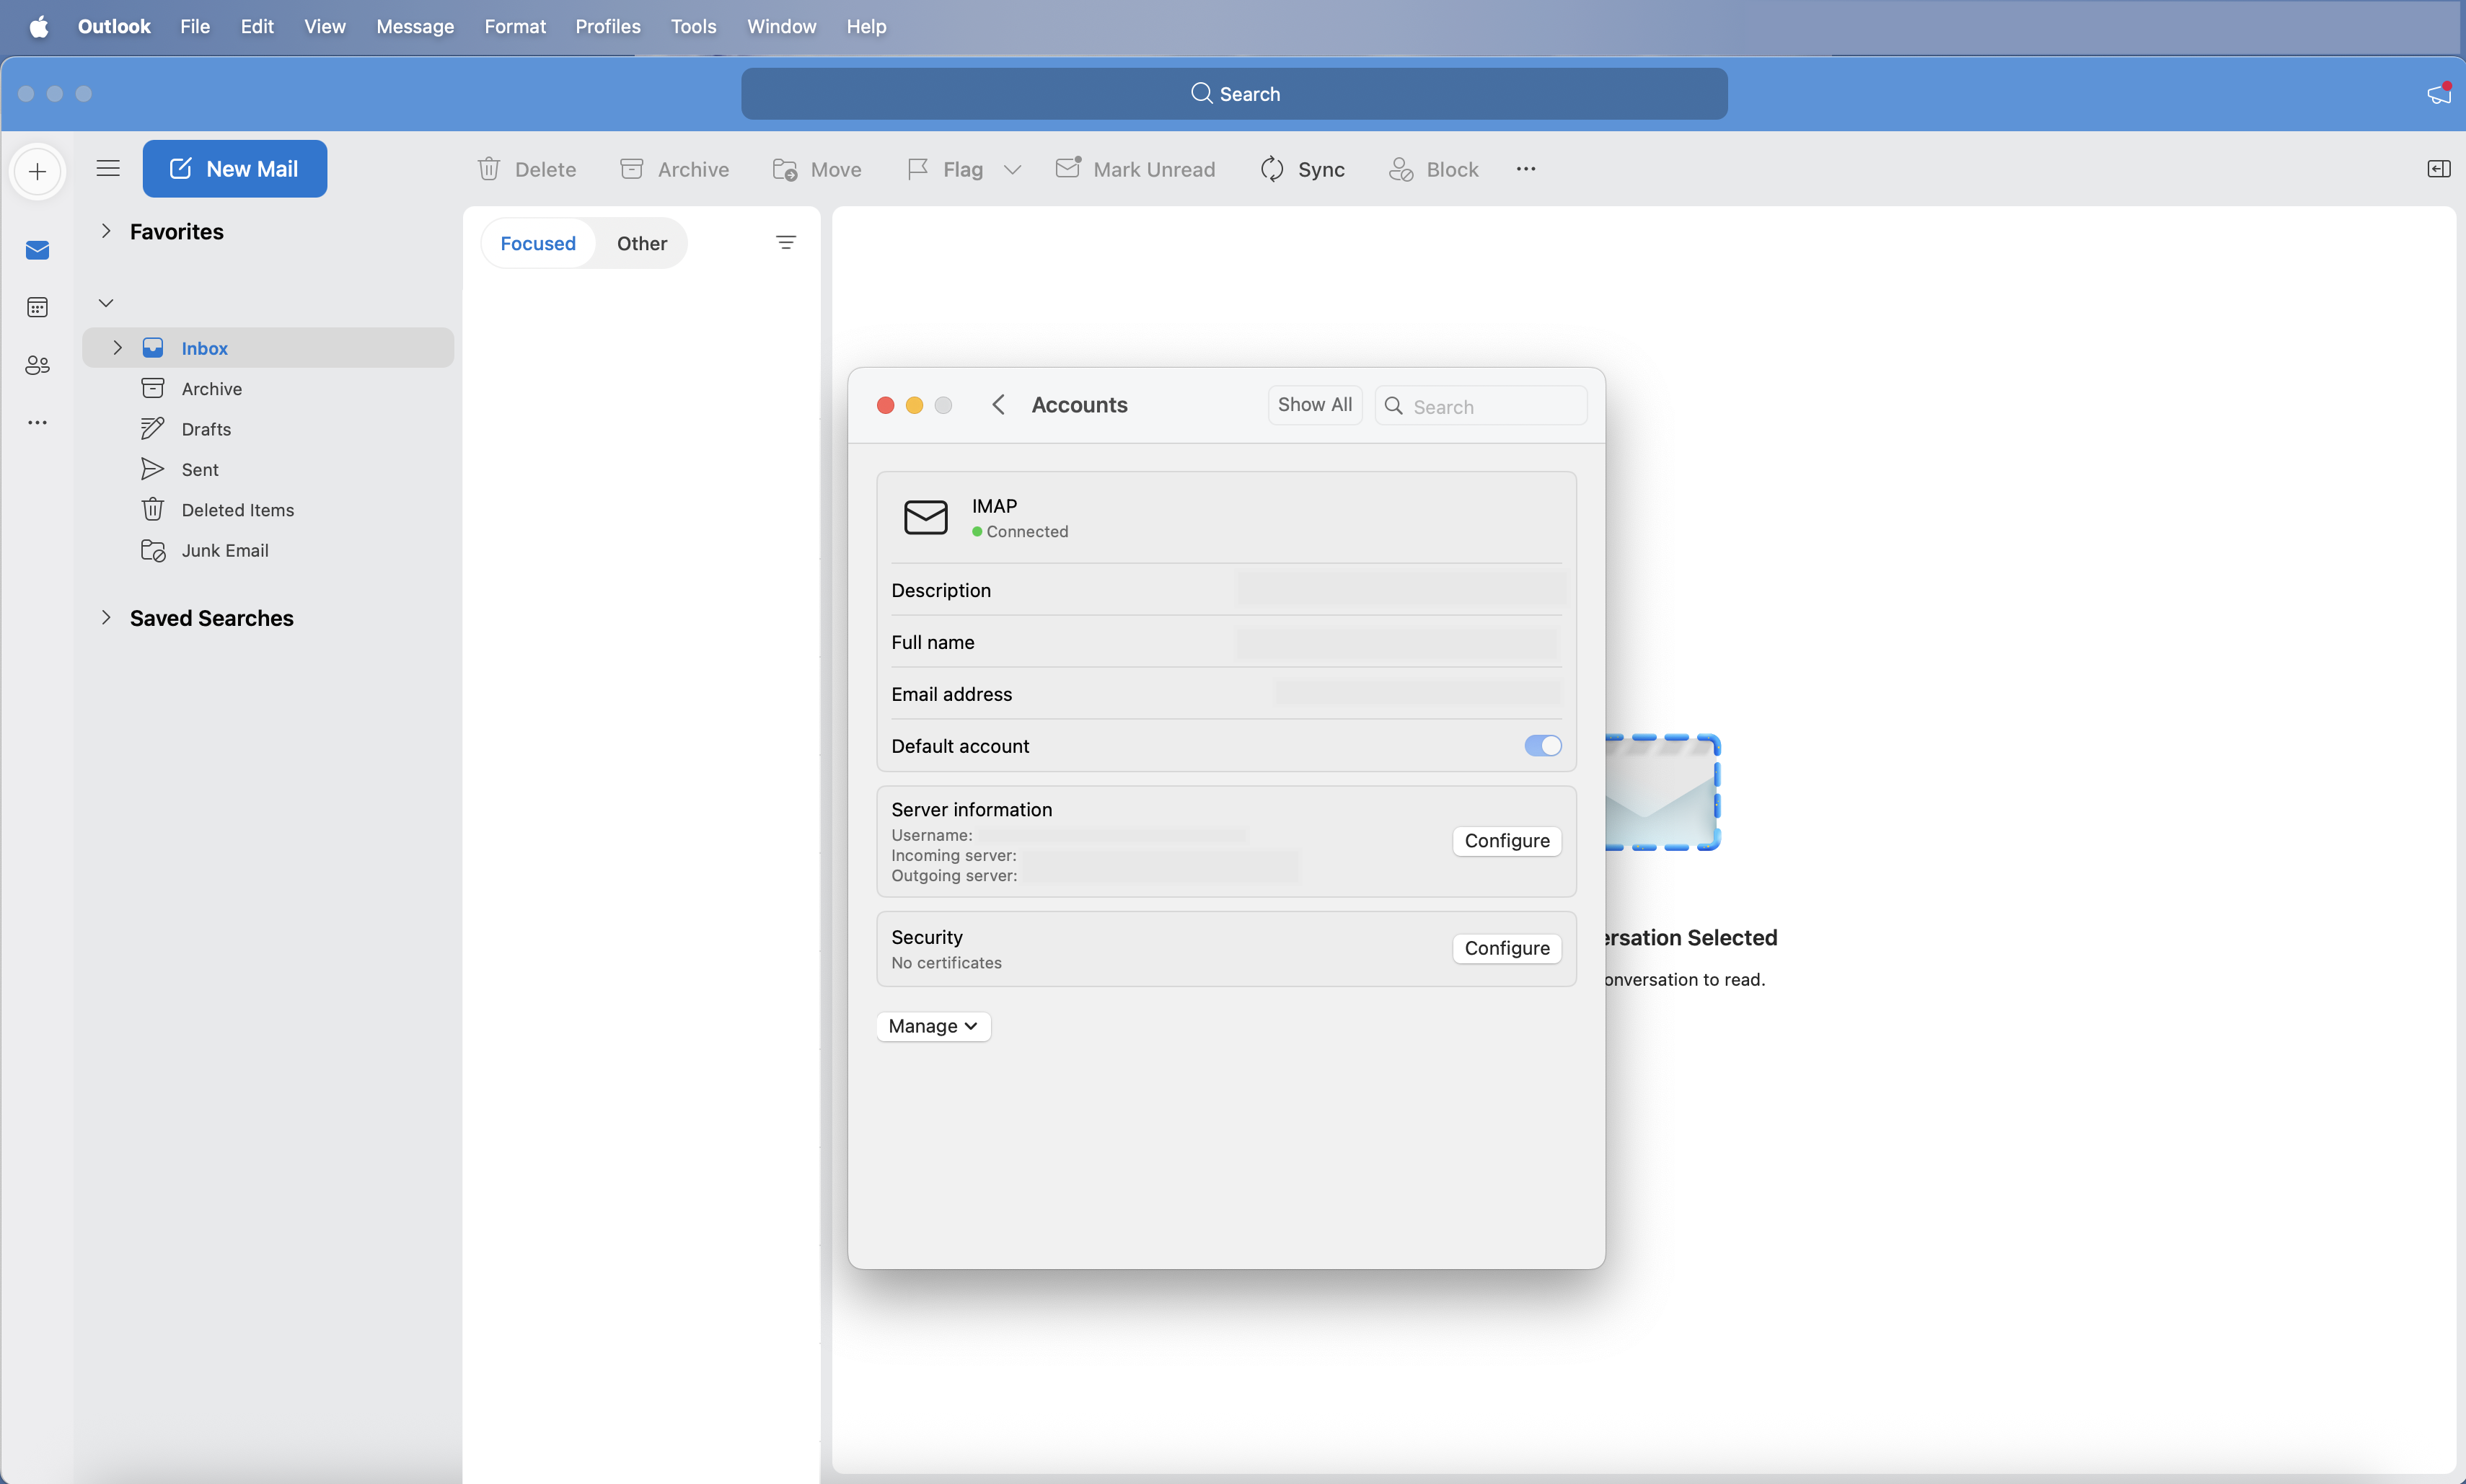This screenshot has width=2466, height=1484.
Task: Click the round plus new item button
Action: pyautogui.click(x=38, y=171)
